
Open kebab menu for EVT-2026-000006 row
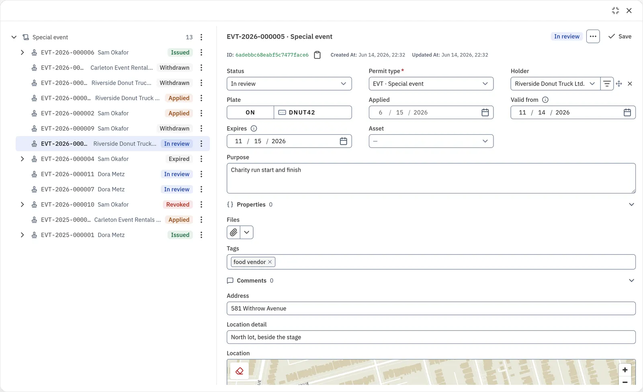[201, 53]
